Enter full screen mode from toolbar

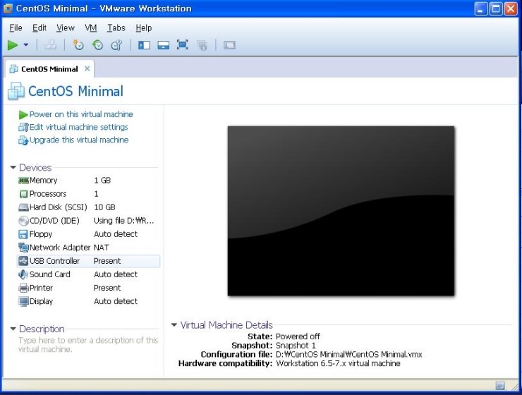coord(182,45)
